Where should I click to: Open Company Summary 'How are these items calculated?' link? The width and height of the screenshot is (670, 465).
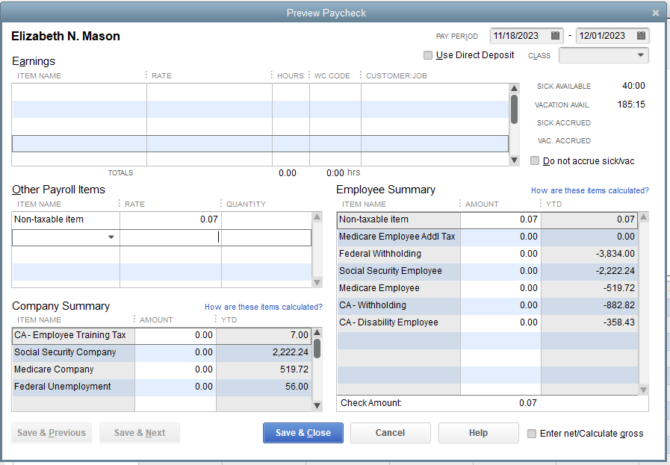[263, 307]
